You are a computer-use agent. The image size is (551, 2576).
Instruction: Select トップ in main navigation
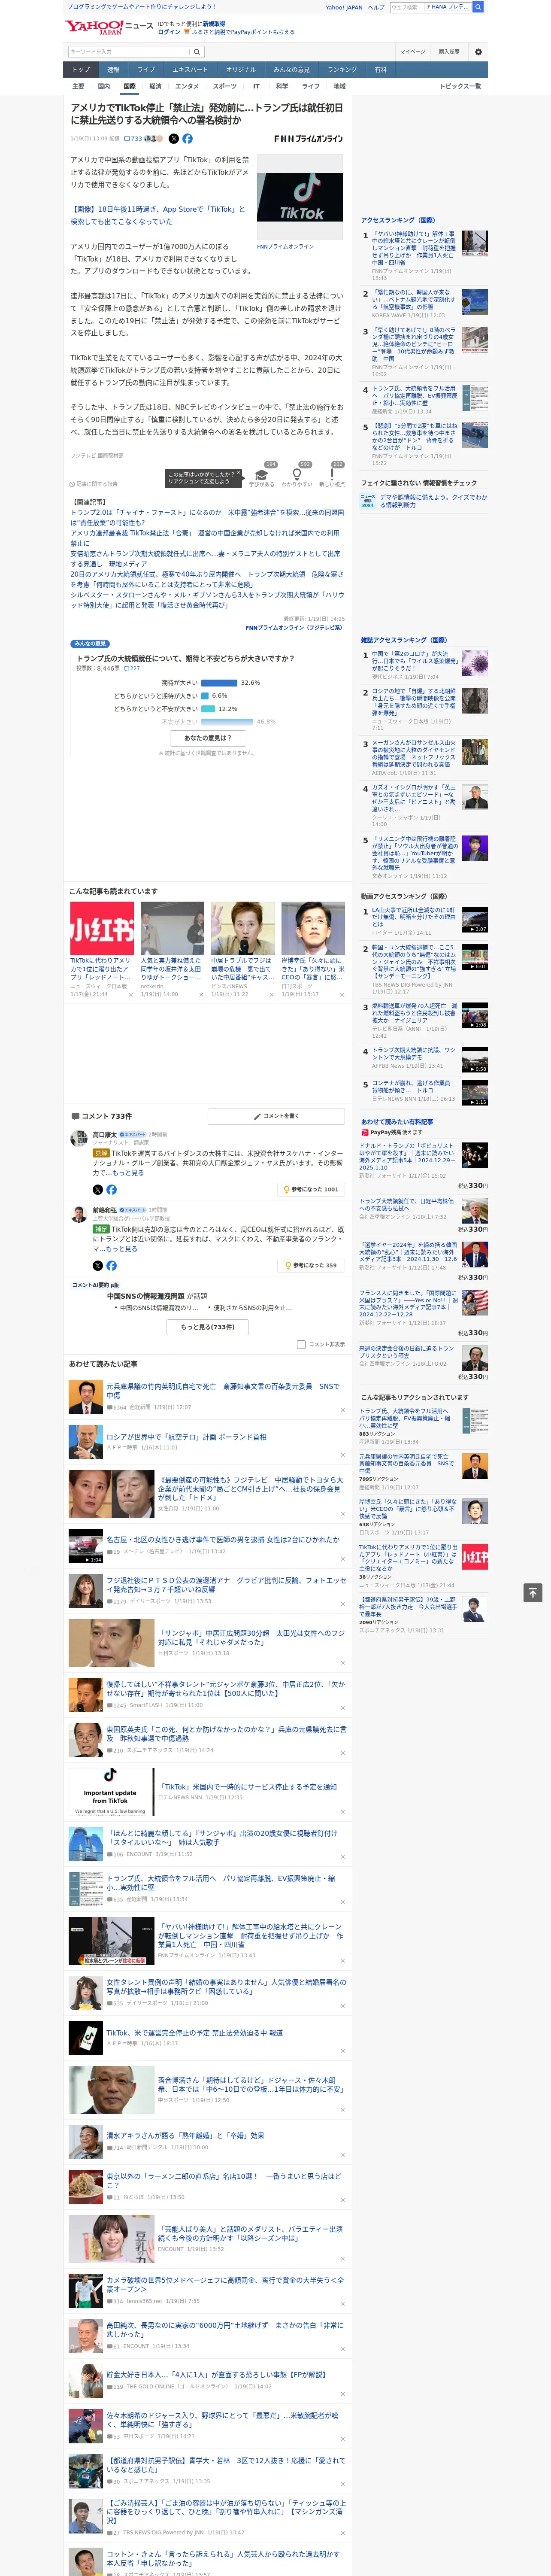pos(81,70)
